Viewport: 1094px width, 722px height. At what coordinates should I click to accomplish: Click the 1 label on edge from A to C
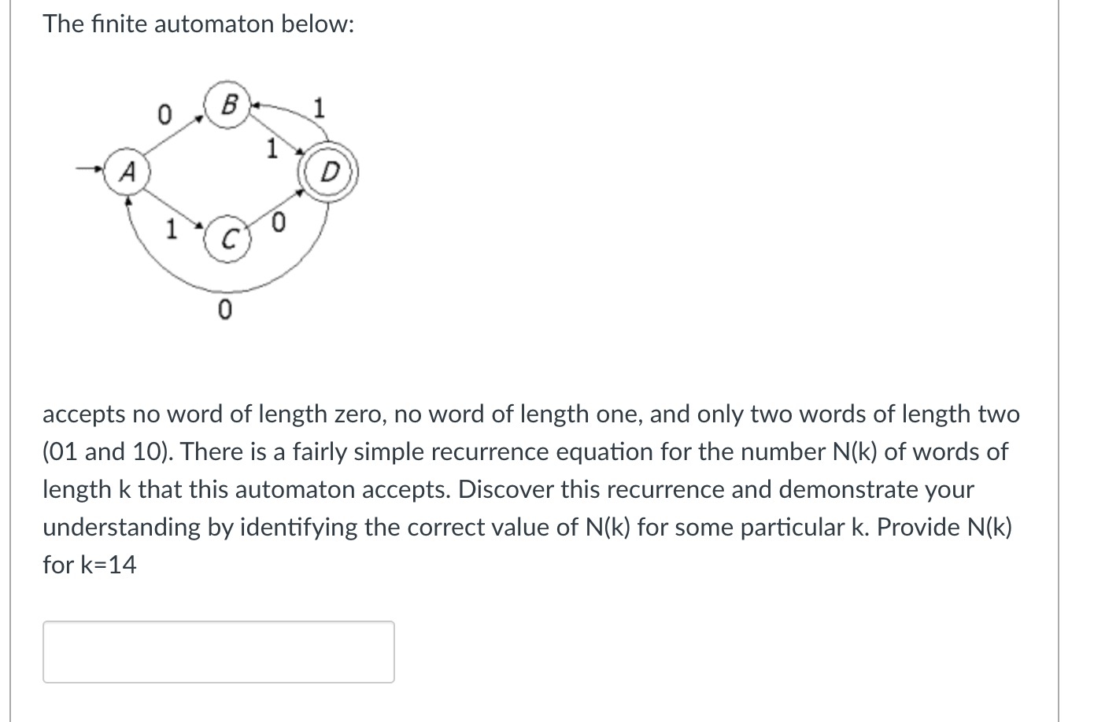(171, 229)
